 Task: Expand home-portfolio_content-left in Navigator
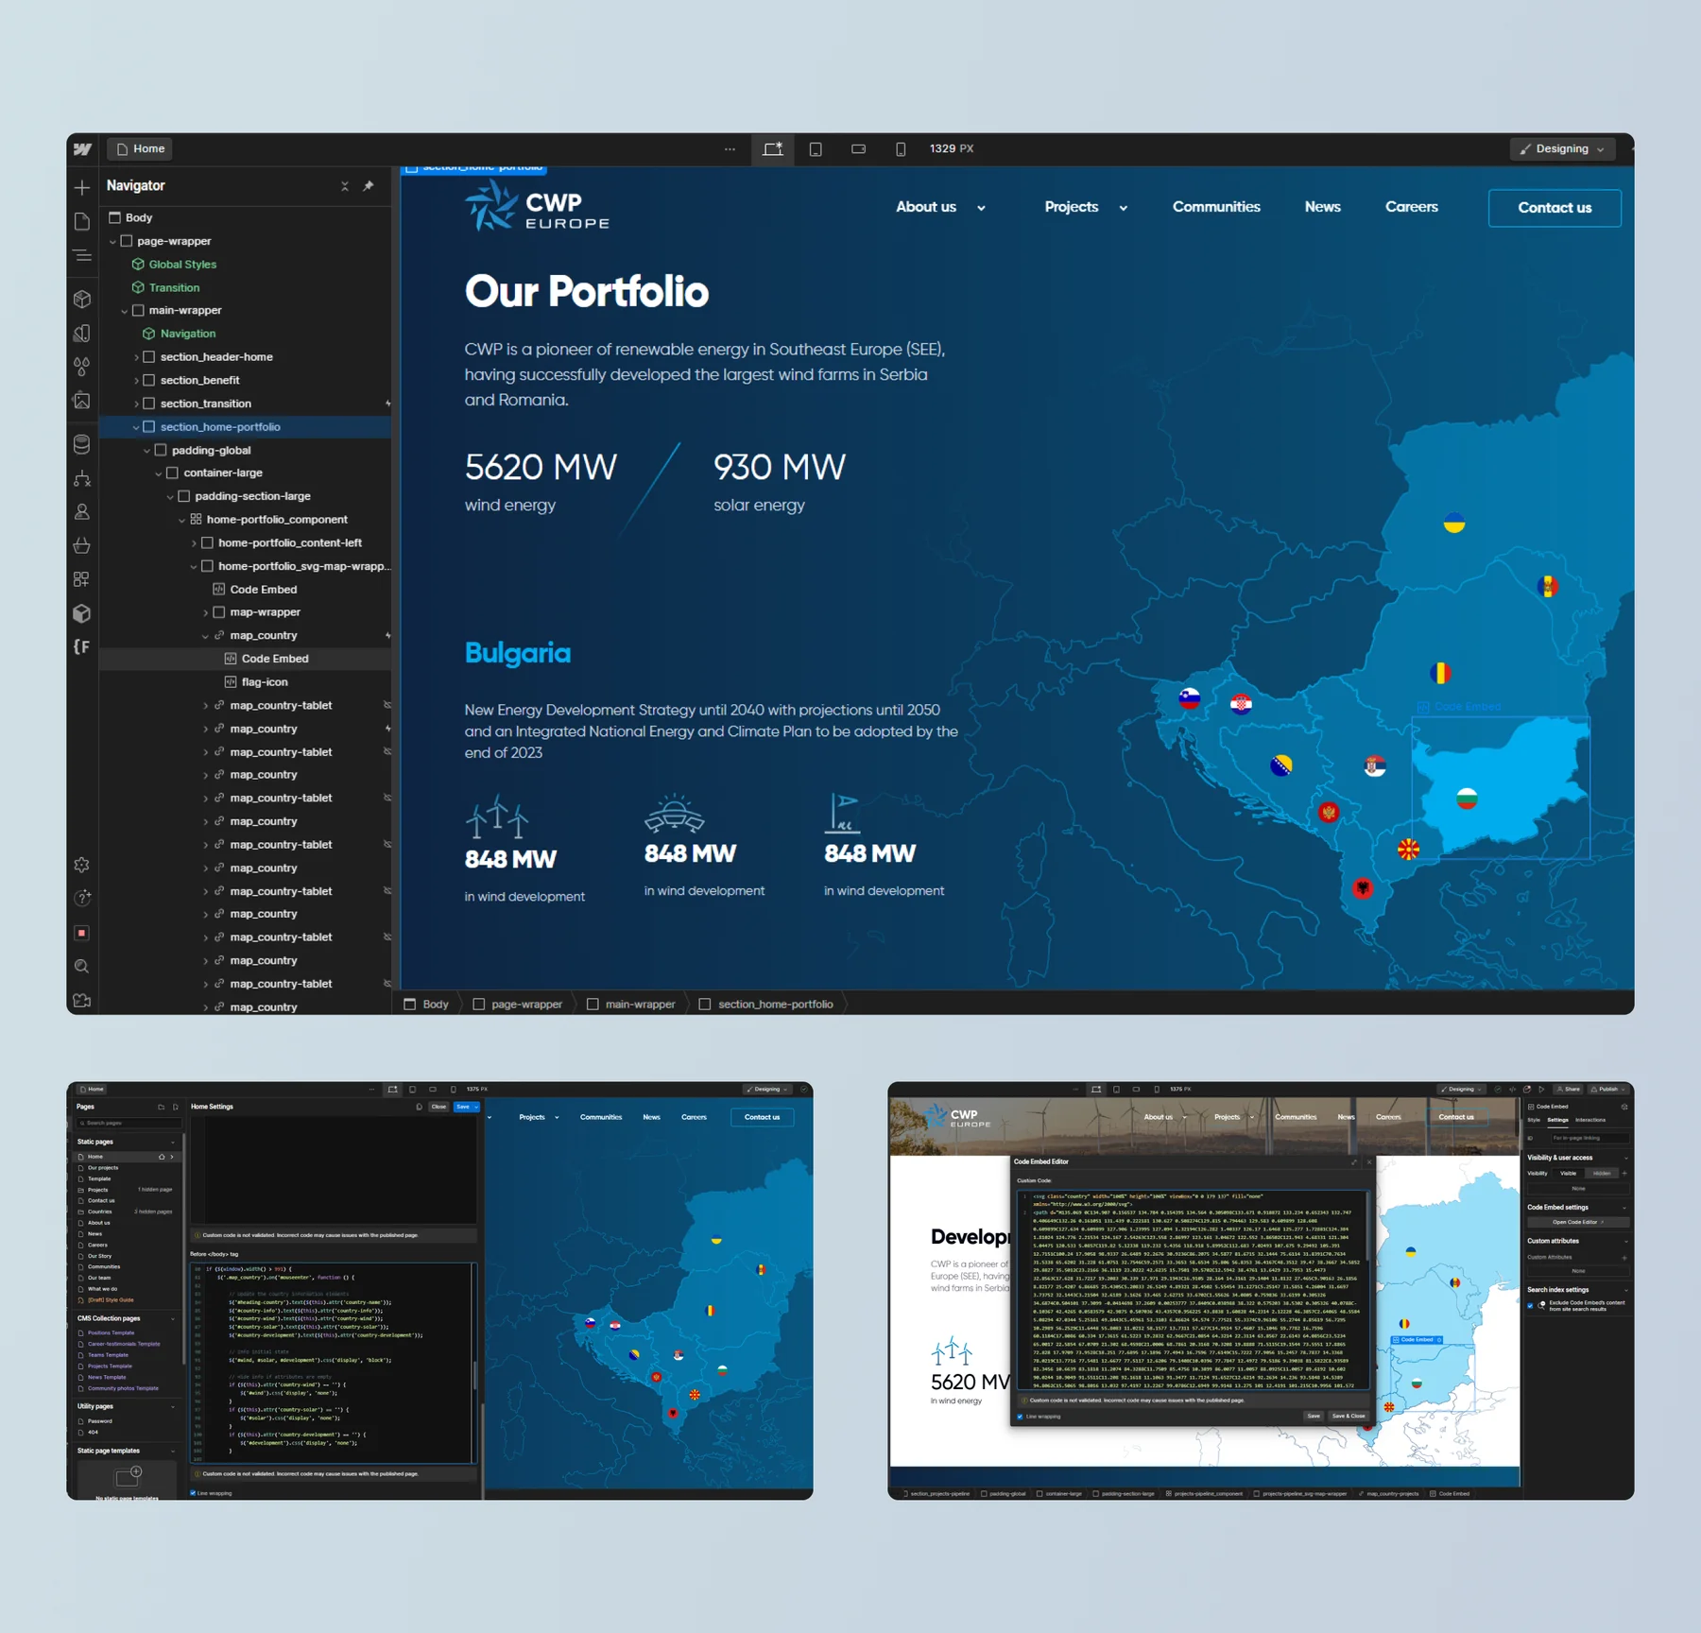[x=195, y=543]
